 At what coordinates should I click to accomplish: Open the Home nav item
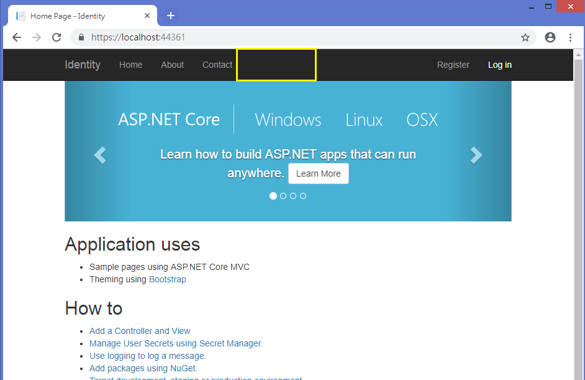coord(130,65)
